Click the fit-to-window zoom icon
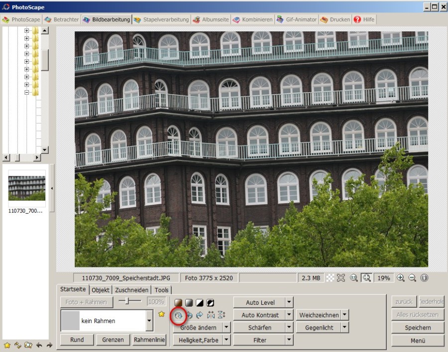Image resolution: width=448 pixels, height=352 pixels. [366, 278]
